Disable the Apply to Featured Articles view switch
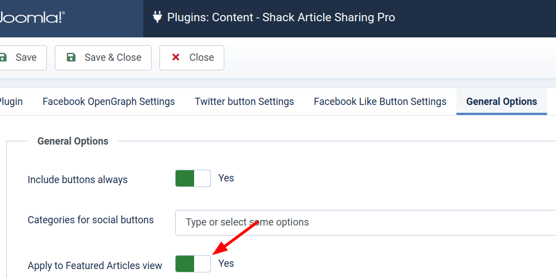 pos(193,264)
